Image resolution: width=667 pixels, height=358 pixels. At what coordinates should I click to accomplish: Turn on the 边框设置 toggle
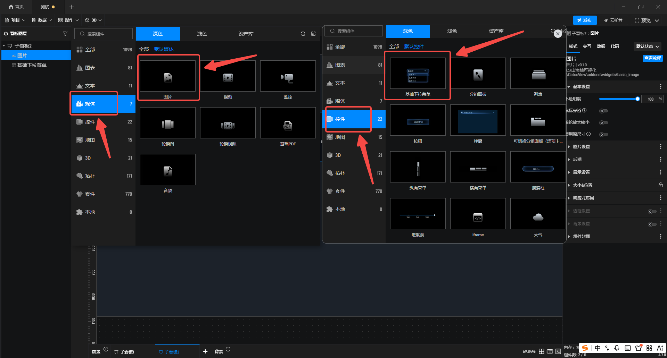652,211
